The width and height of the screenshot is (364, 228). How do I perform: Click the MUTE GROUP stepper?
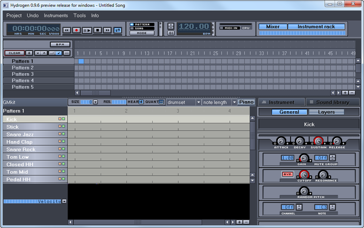pos(332,158)
